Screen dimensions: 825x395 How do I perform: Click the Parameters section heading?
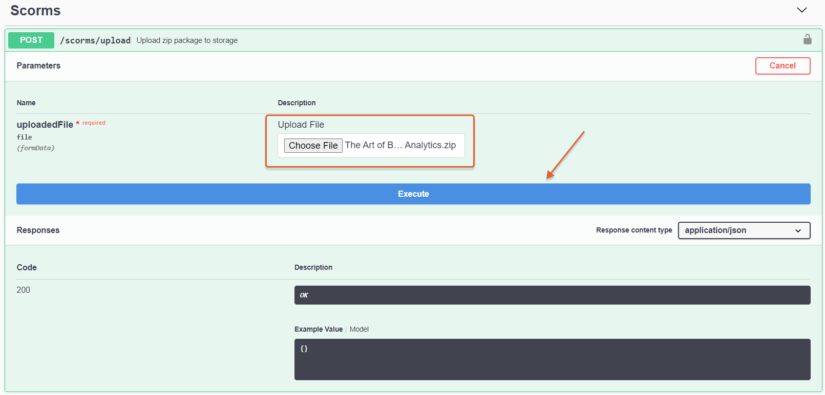[38, 66]
